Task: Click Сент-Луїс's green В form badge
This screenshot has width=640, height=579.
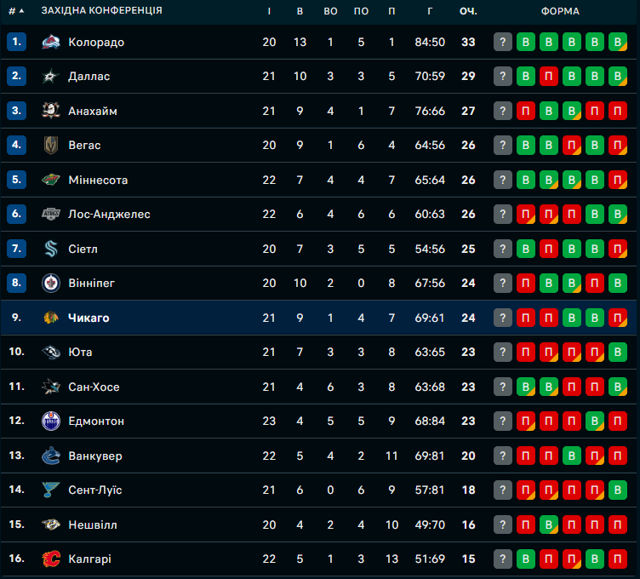Action: pos(618,490)
